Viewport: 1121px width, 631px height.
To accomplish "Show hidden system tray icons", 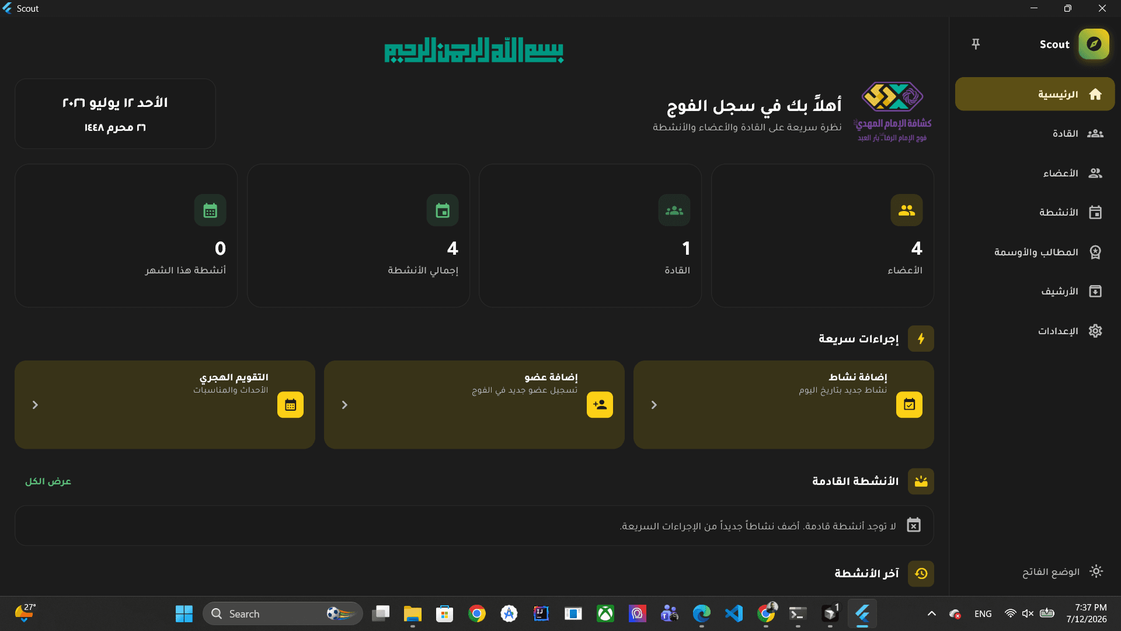I will coord(932,613).
